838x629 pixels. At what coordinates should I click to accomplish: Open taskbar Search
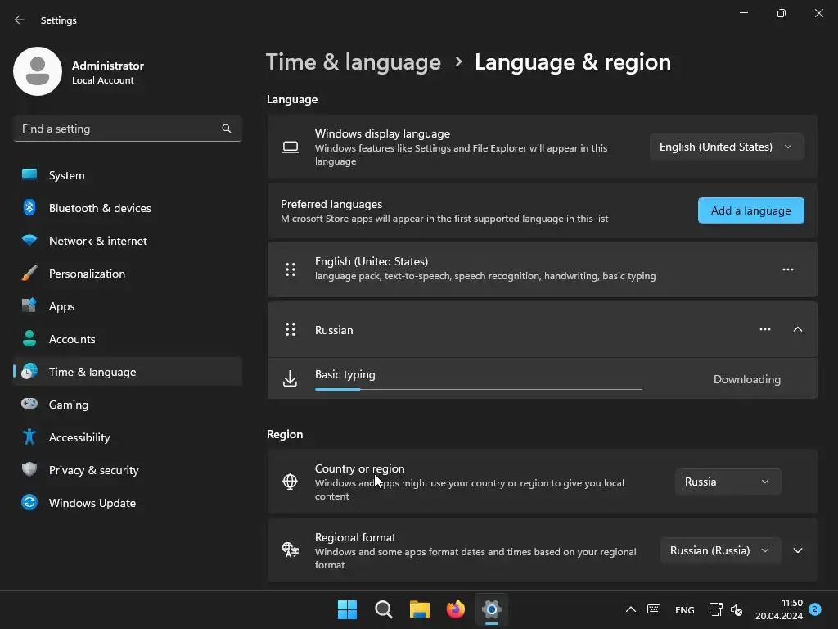tap(383, 609)
